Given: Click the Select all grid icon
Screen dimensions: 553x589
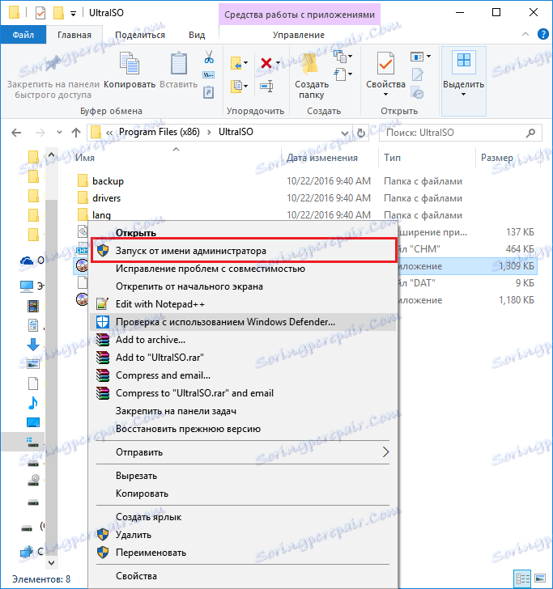Looking at the screenshot, I should [463, 61].
